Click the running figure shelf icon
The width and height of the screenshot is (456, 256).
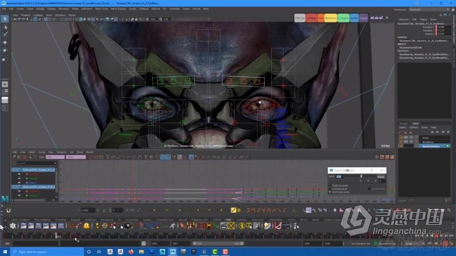tap(173, 226)
